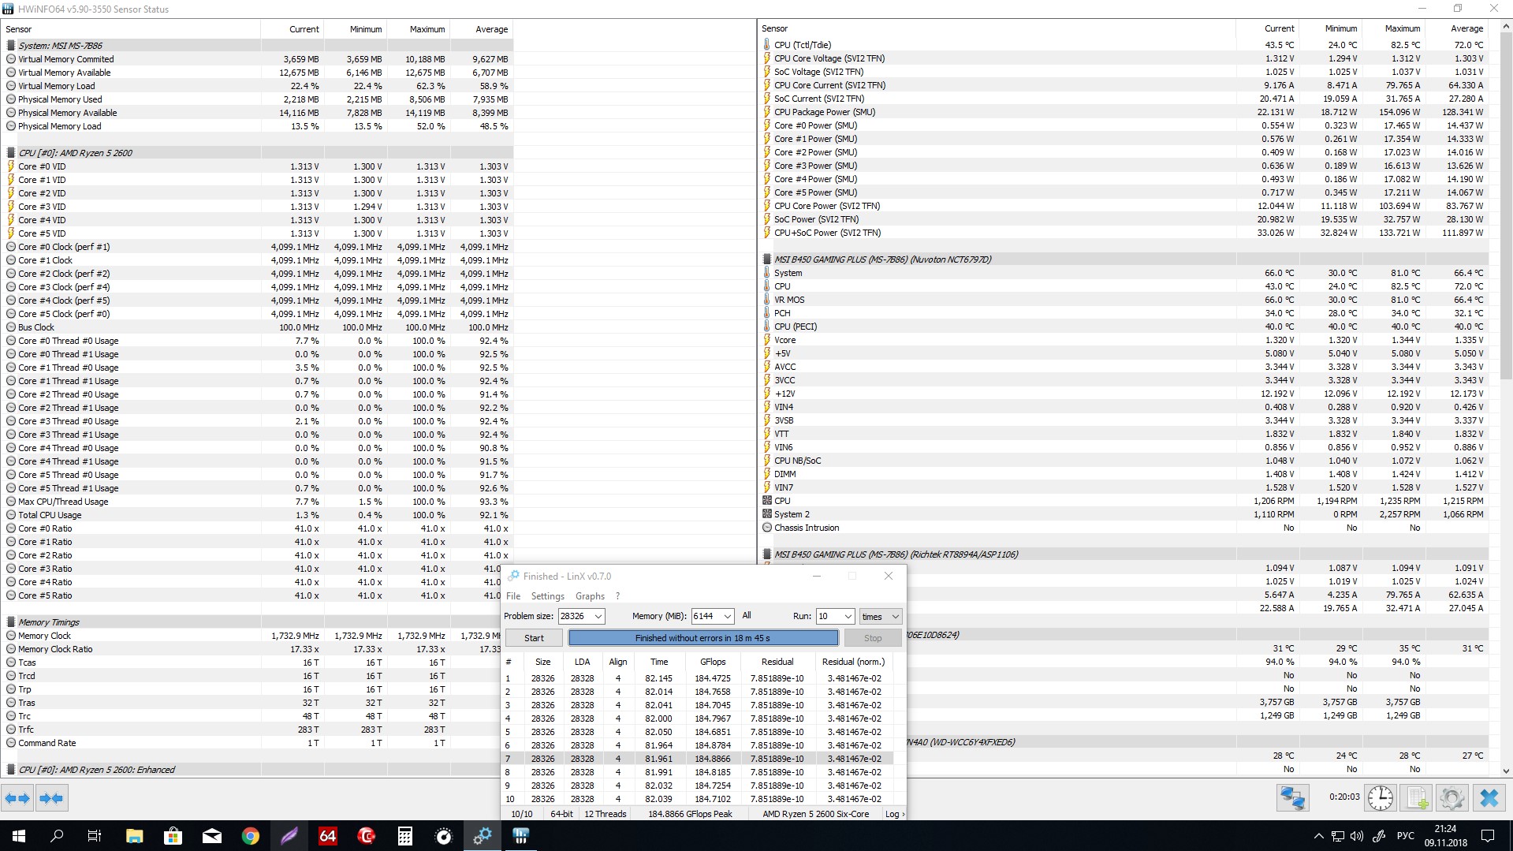Click the Log button in LinX status bar

(894, 814)
